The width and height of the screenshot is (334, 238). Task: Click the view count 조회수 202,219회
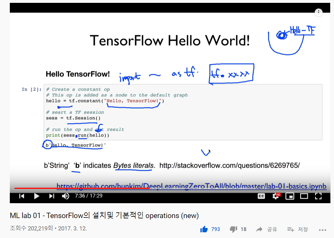click(x=31, y=229)
